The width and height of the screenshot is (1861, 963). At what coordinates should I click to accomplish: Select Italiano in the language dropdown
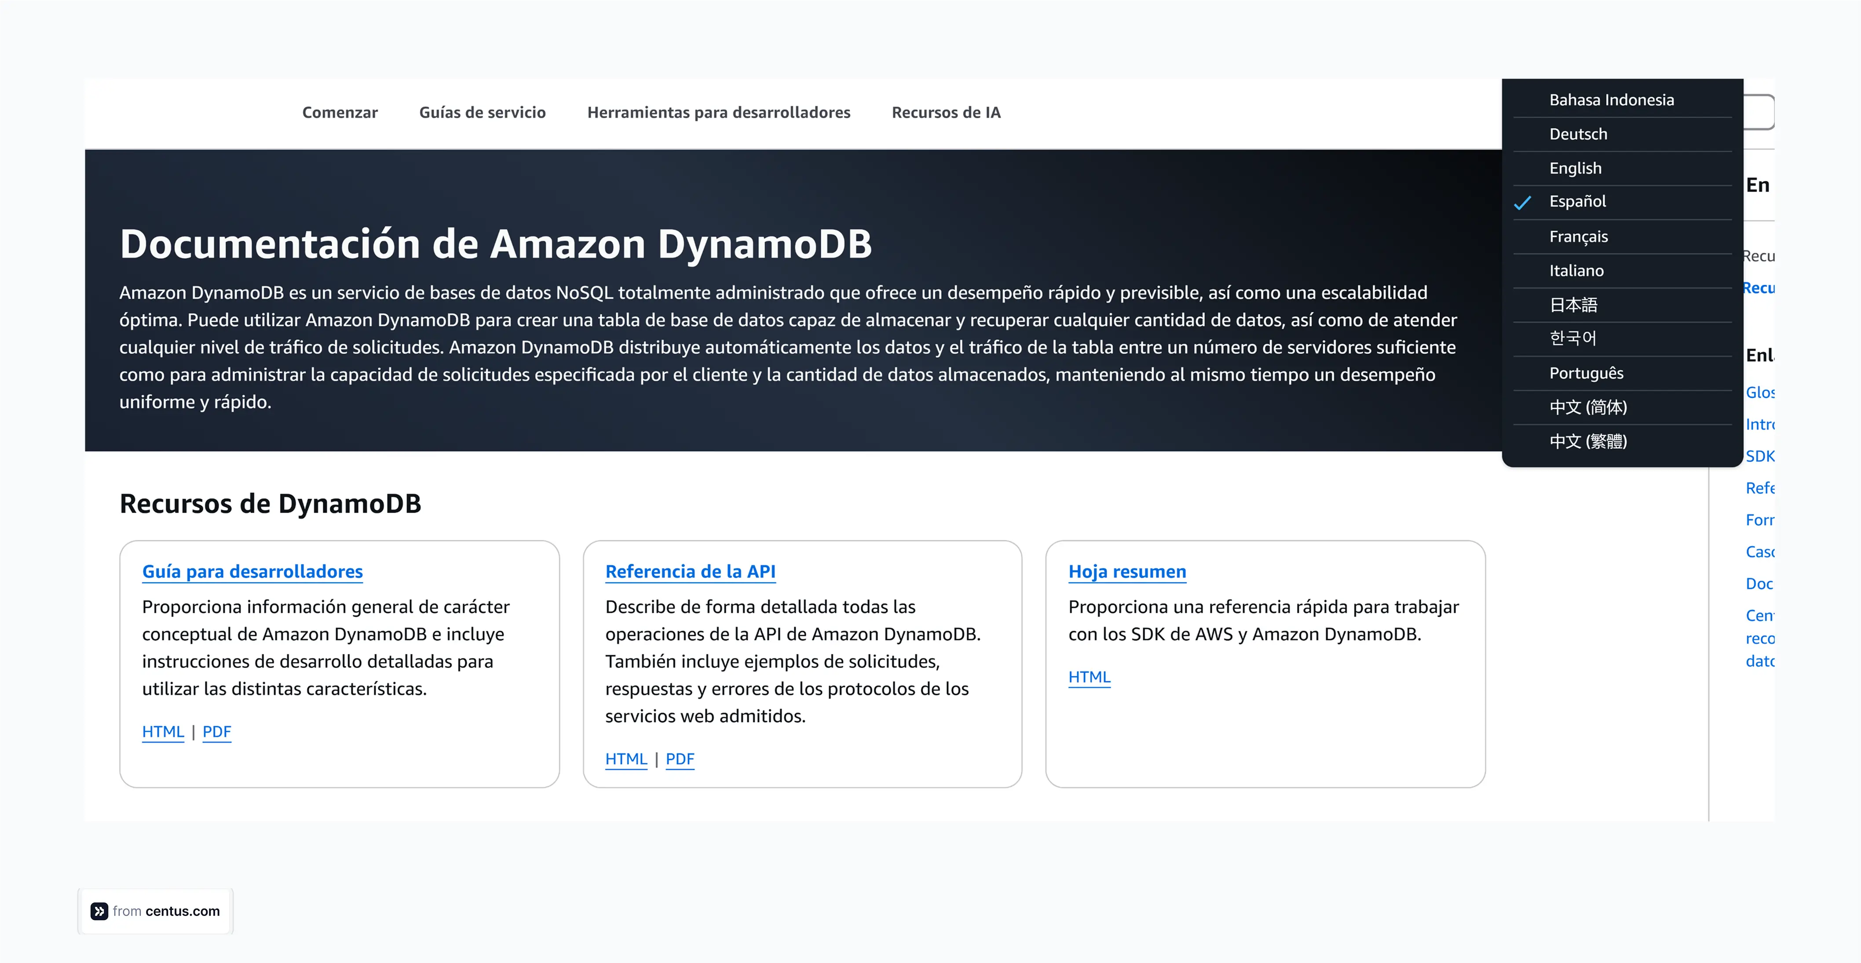[1578, 270]
